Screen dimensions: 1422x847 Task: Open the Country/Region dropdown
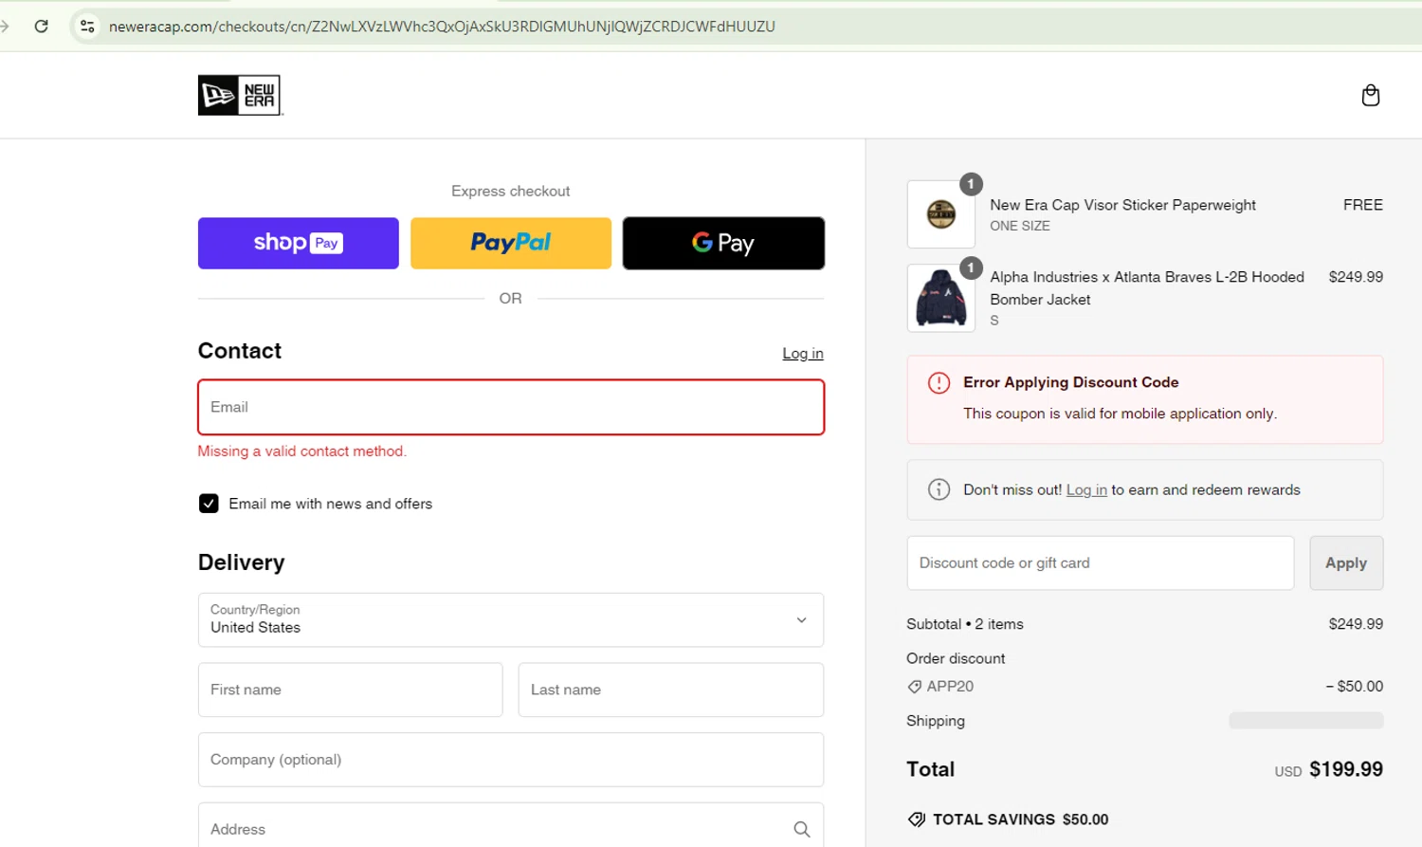(510, 619)
